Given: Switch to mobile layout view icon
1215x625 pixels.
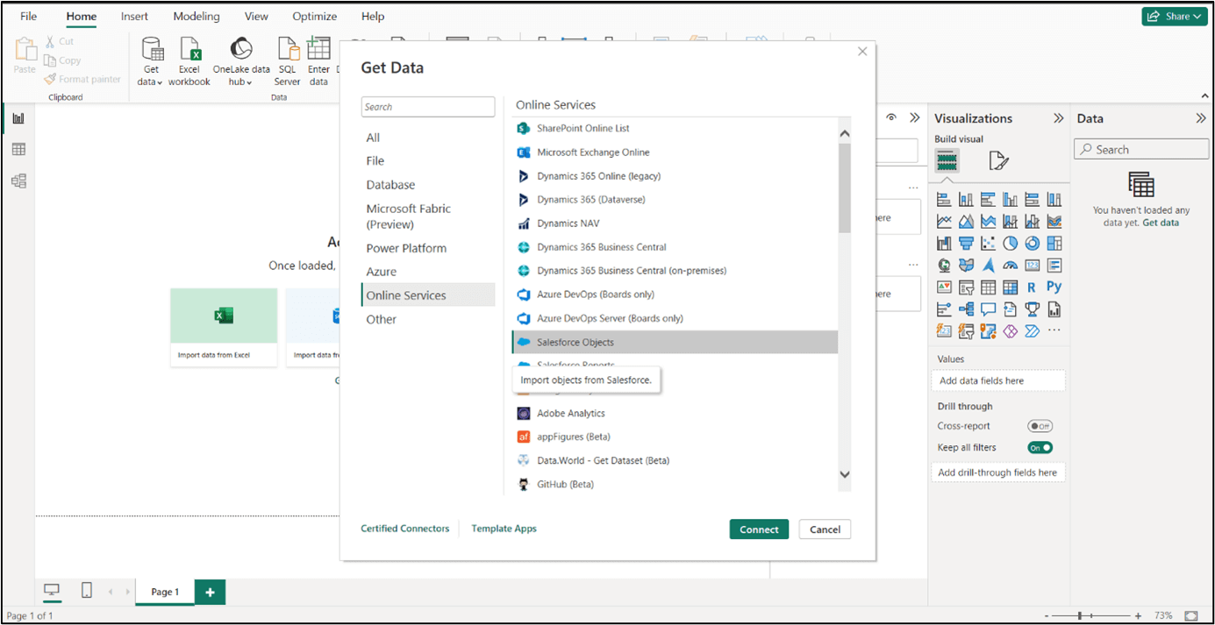Looking at the screenshot, I should (86, 591).
